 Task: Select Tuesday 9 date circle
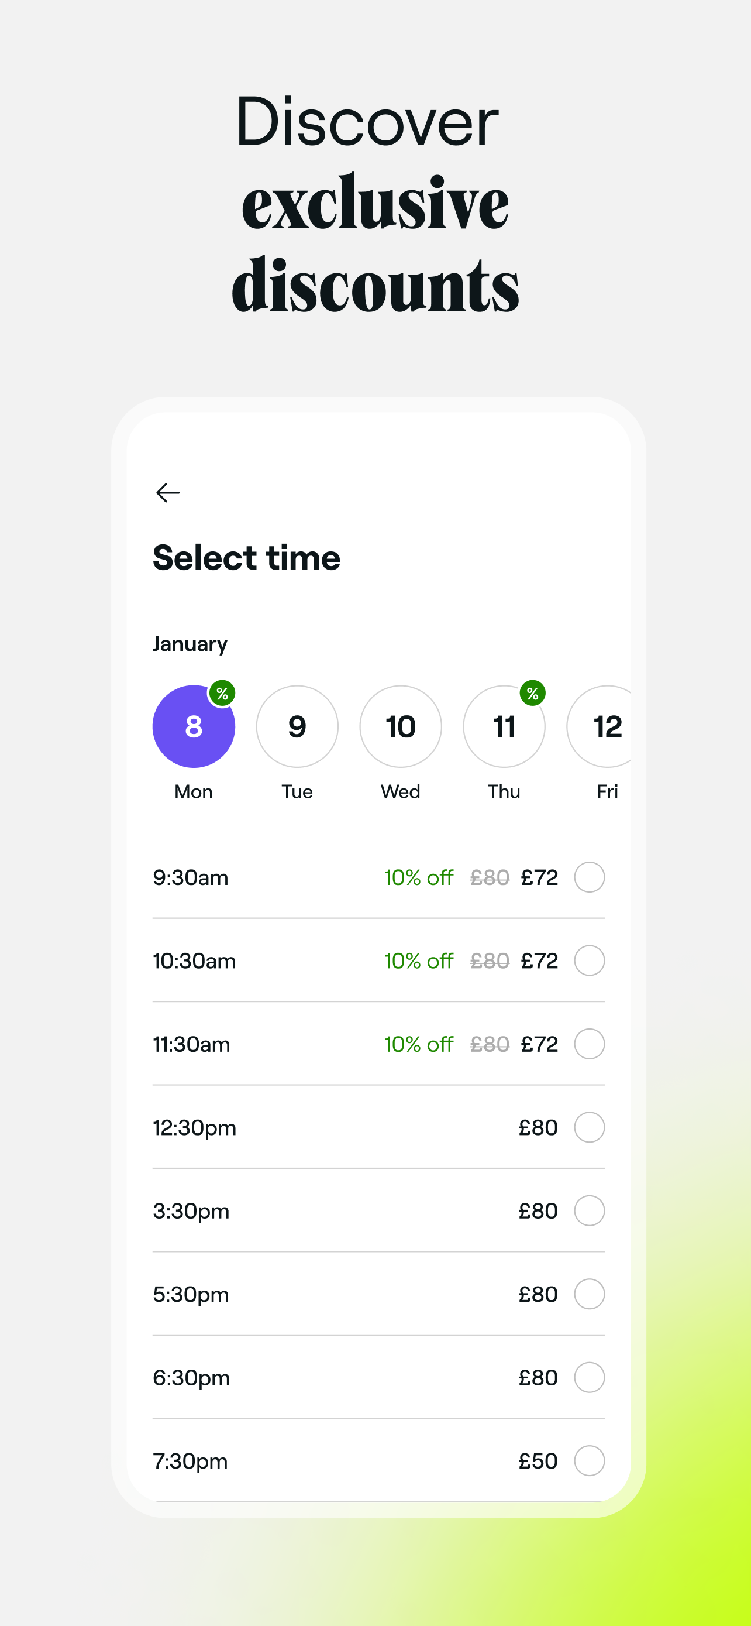[x=297, y=726]
